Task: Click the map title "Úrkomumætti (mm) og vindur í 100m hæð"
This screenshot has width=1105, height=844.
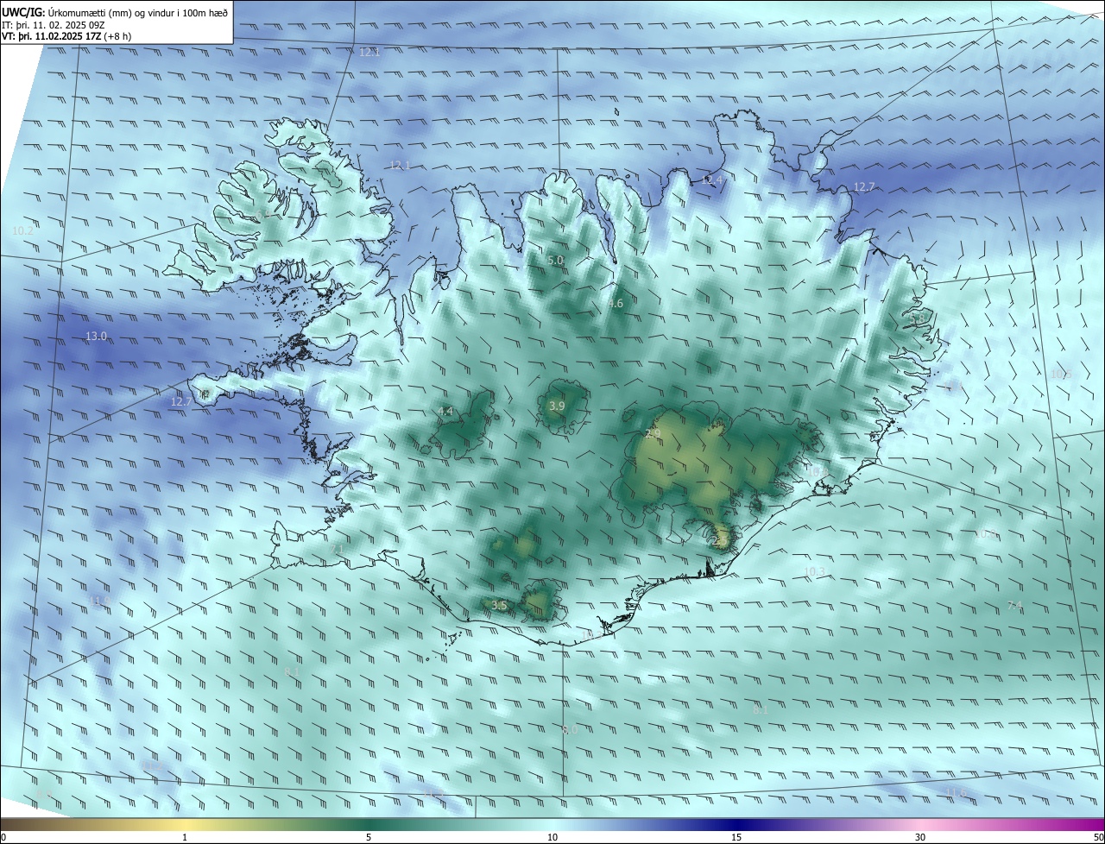Action: pyautogui.click(x=136, y=12)
